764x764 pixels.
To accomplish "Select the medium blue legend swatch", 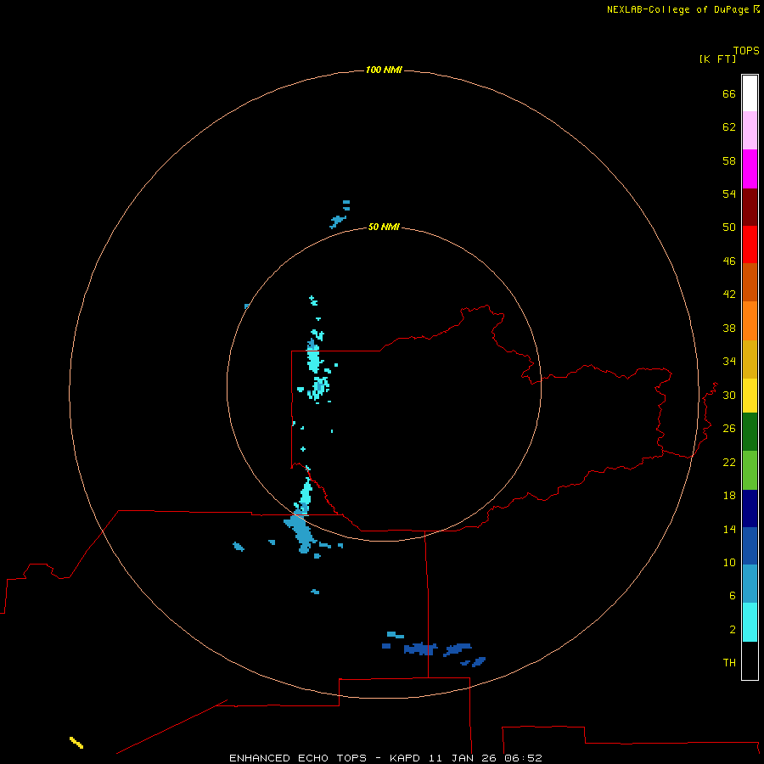I will 750,546.
